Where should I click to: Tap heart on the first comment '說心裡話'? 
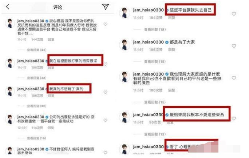point(106,24)
